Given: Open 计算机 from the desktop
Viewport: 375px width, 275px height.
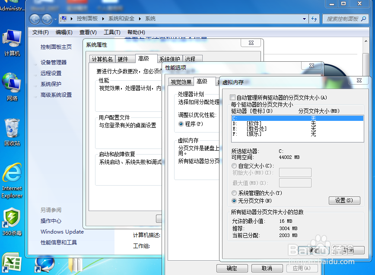Looking at the screenshot, I should 12,39.
